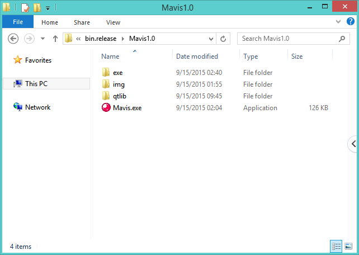359x255 pixels.
Task: Click the 4 items status text
Action: [x=21, y=247]
